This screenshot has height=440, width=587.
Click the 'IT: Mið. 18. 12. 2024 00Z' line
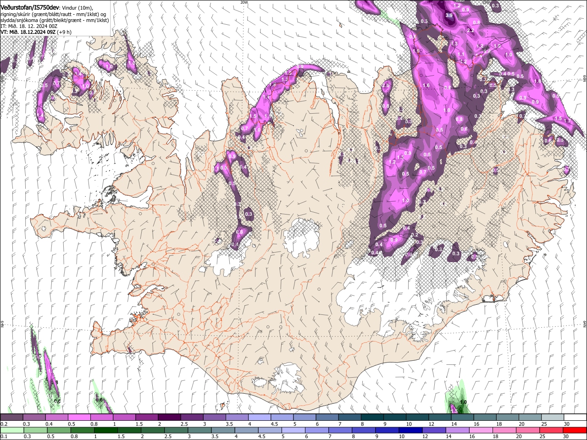point(29,26)
